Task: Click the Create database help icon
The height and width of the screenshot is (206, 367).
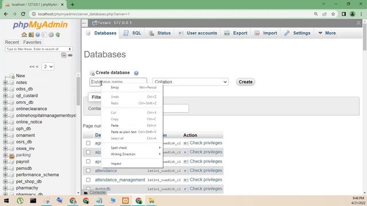Action: tap(136, 73)
